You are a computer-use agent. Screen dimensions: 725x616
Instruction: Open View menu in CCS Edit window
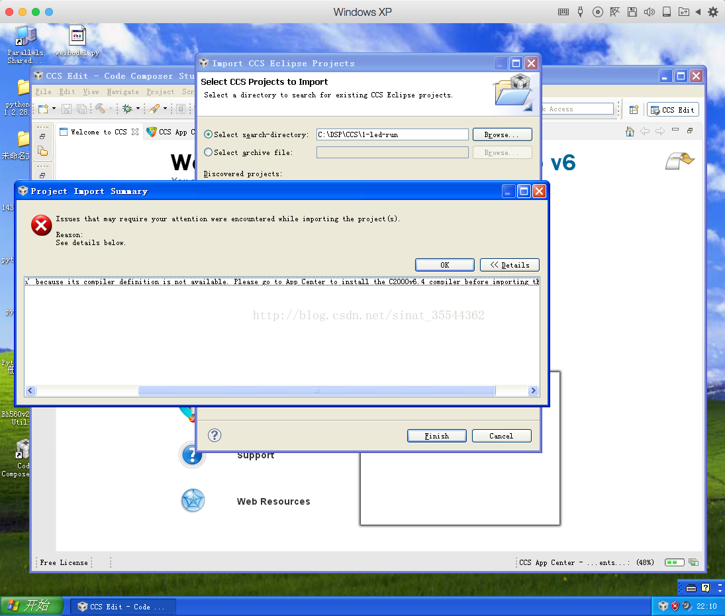click(91, 91)
